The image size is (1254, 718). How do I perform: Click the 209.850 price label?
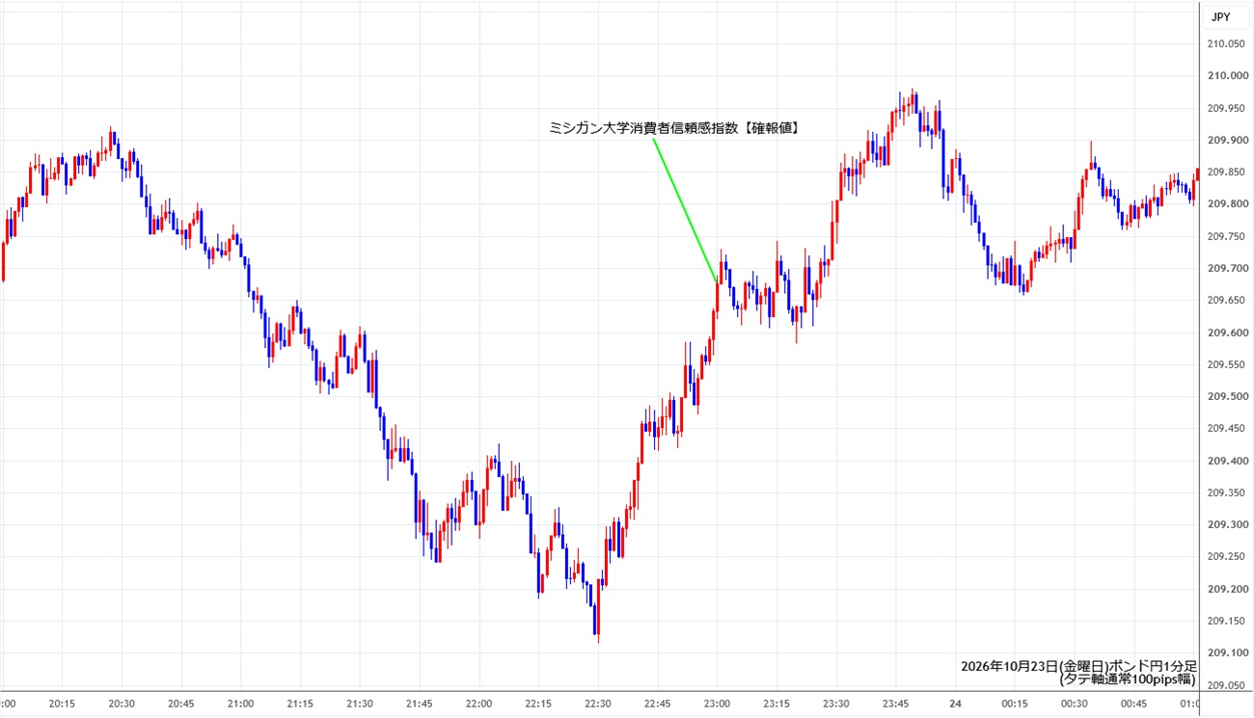tap(1225, 172)
